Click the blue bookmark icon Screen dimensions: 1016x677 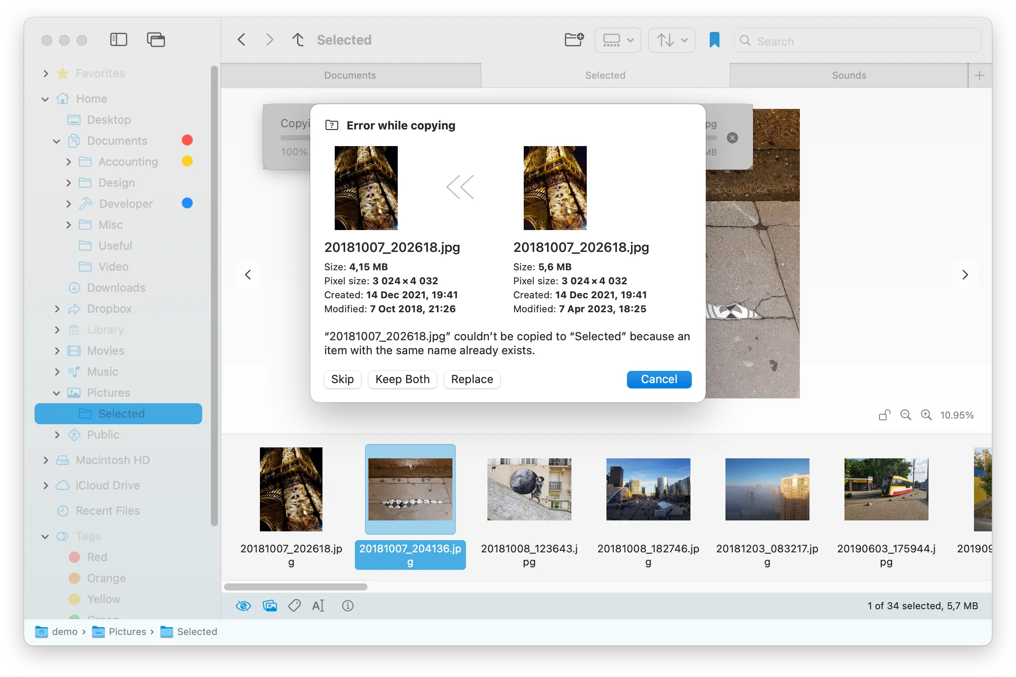[x=714, y=40]
